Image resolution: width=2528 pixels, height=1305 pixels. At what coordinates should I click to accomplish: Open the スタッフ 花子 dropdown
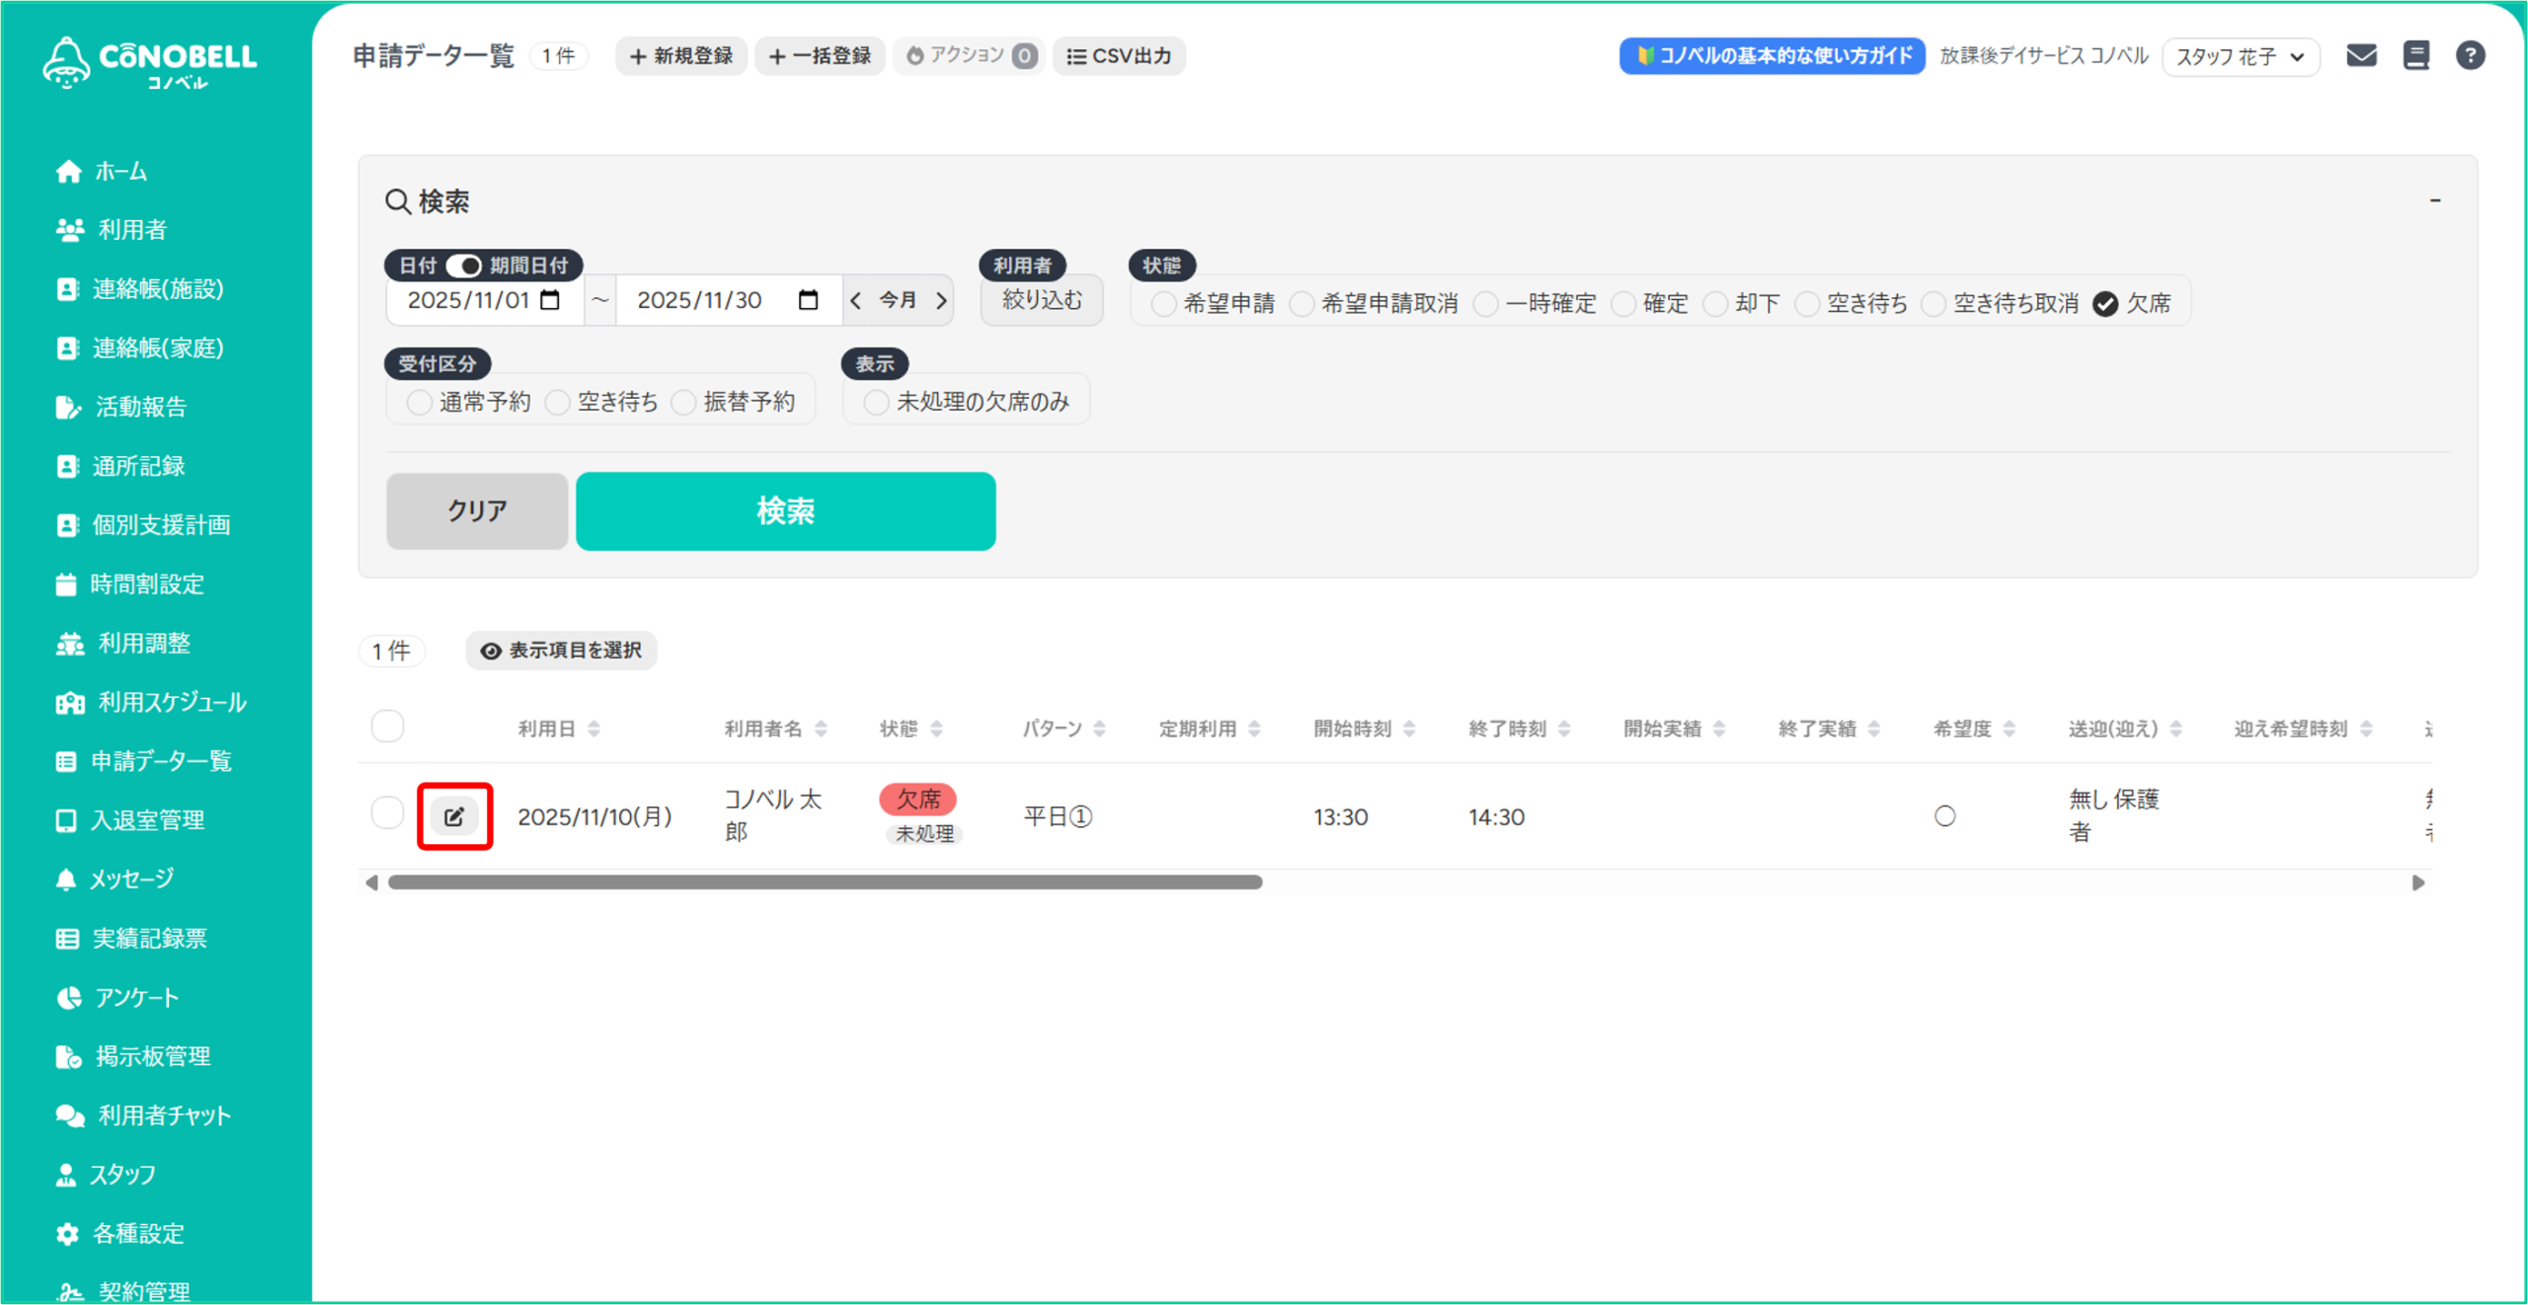(2240, 56)
